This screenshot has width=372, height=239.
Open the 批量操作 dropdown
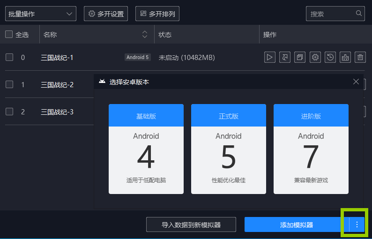tap(41, 14)
